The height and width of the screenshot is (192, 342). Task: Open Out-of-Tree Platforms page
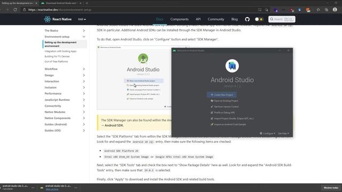(56, 62)
